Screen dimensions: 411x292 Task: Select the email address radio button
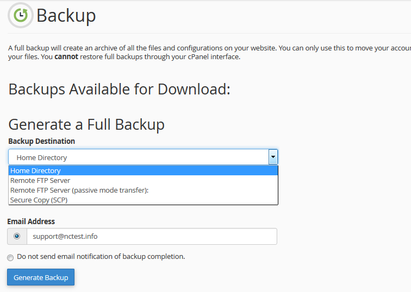(17, 236)
